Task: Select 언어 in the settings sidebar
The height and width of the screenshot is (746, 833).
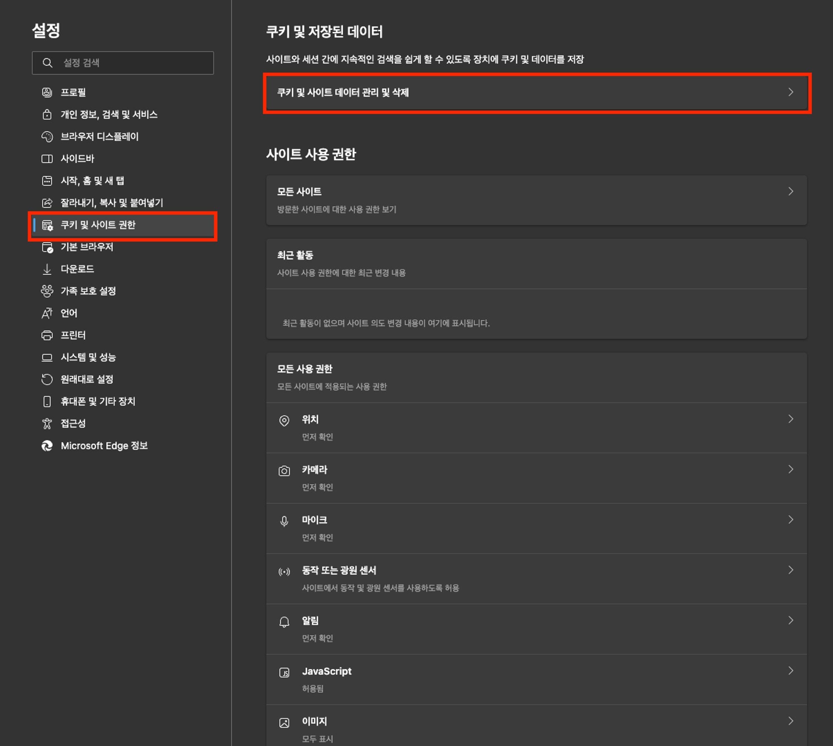Action: [69, 313]
